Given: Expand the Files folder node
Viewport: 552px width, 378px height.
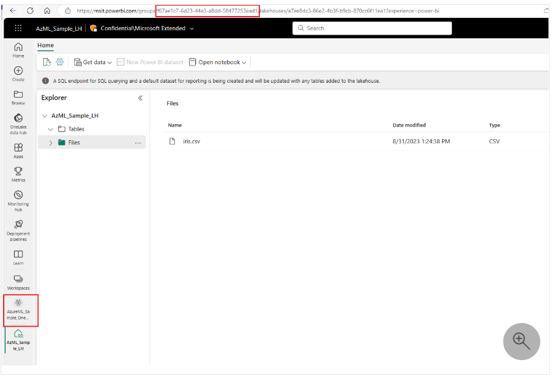Looking at the screenshot, I should pyautogui.click(x=51, y=143).
